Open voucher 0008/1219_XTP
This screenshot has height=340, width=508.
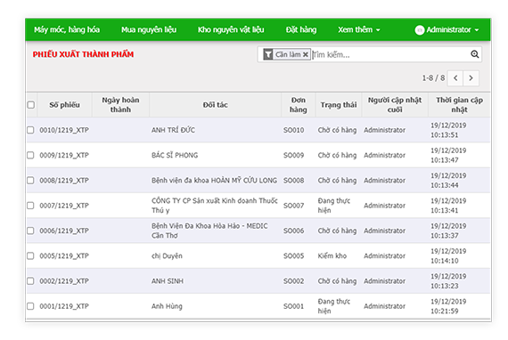click(64, 180)
